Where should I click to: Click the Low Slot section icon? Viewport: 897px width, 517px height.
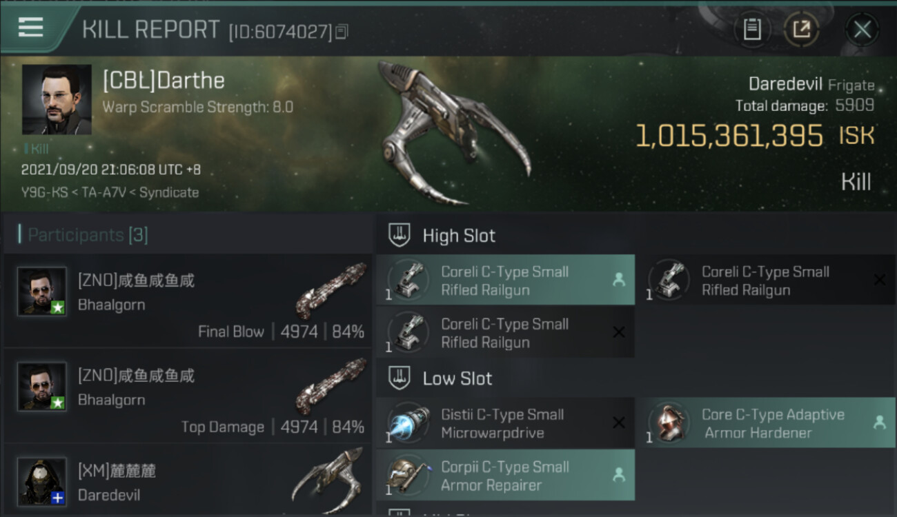(400, 378)
